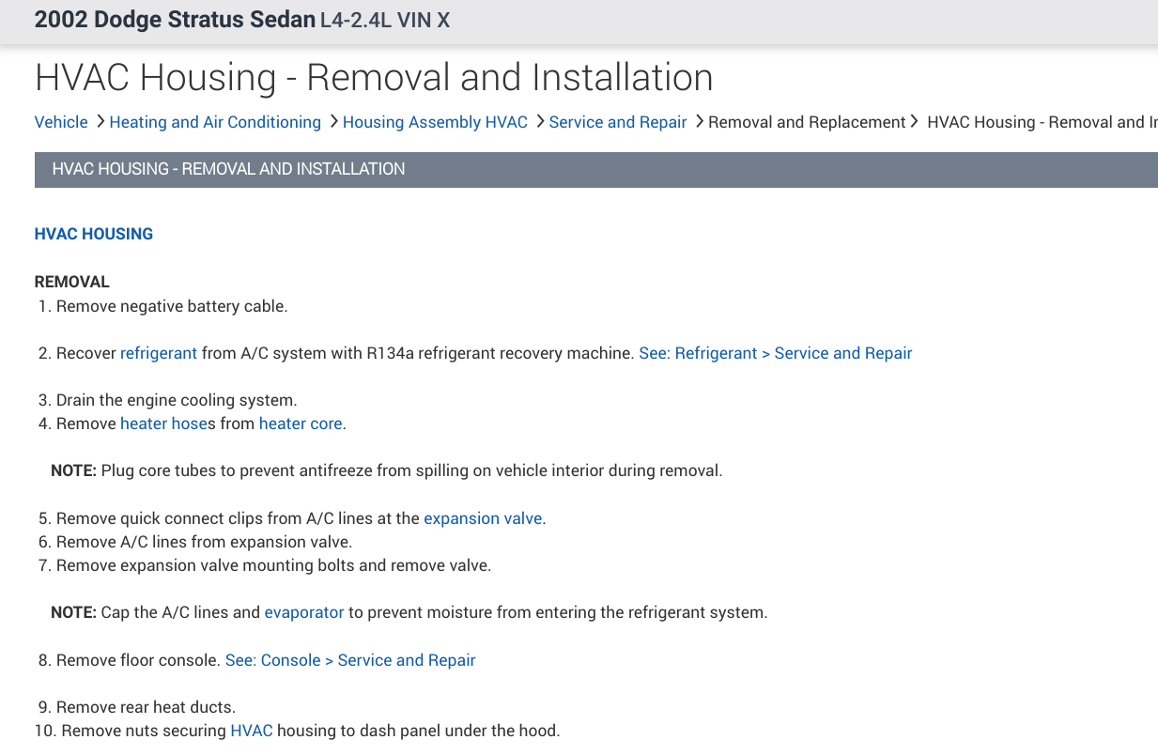Open the Service and Repair breadcrumb link
1158x755 pixels.
618,122
